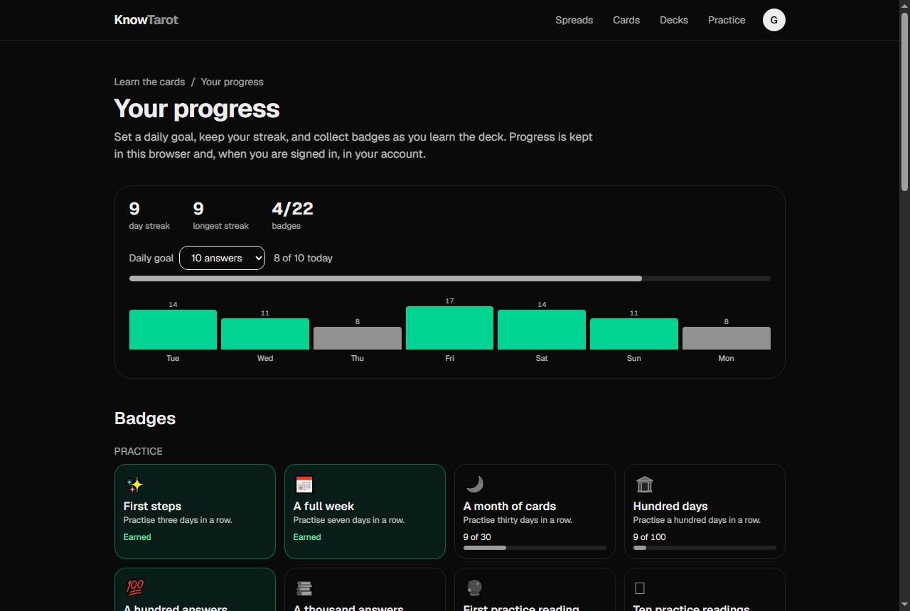Click the building icon on Hundred days badge
Viewport: 910px width, 611px height.
coord(644,485)
